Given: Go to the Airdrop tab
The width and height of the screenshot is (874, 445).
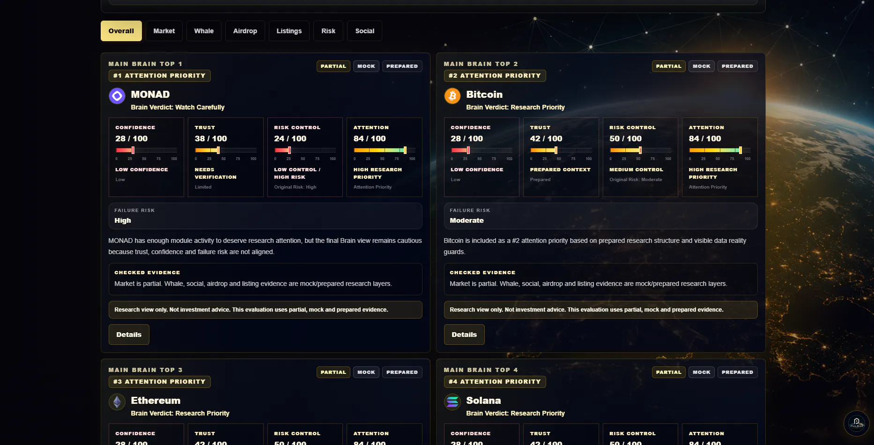Looking at the screenshot, I should [245, 31].
